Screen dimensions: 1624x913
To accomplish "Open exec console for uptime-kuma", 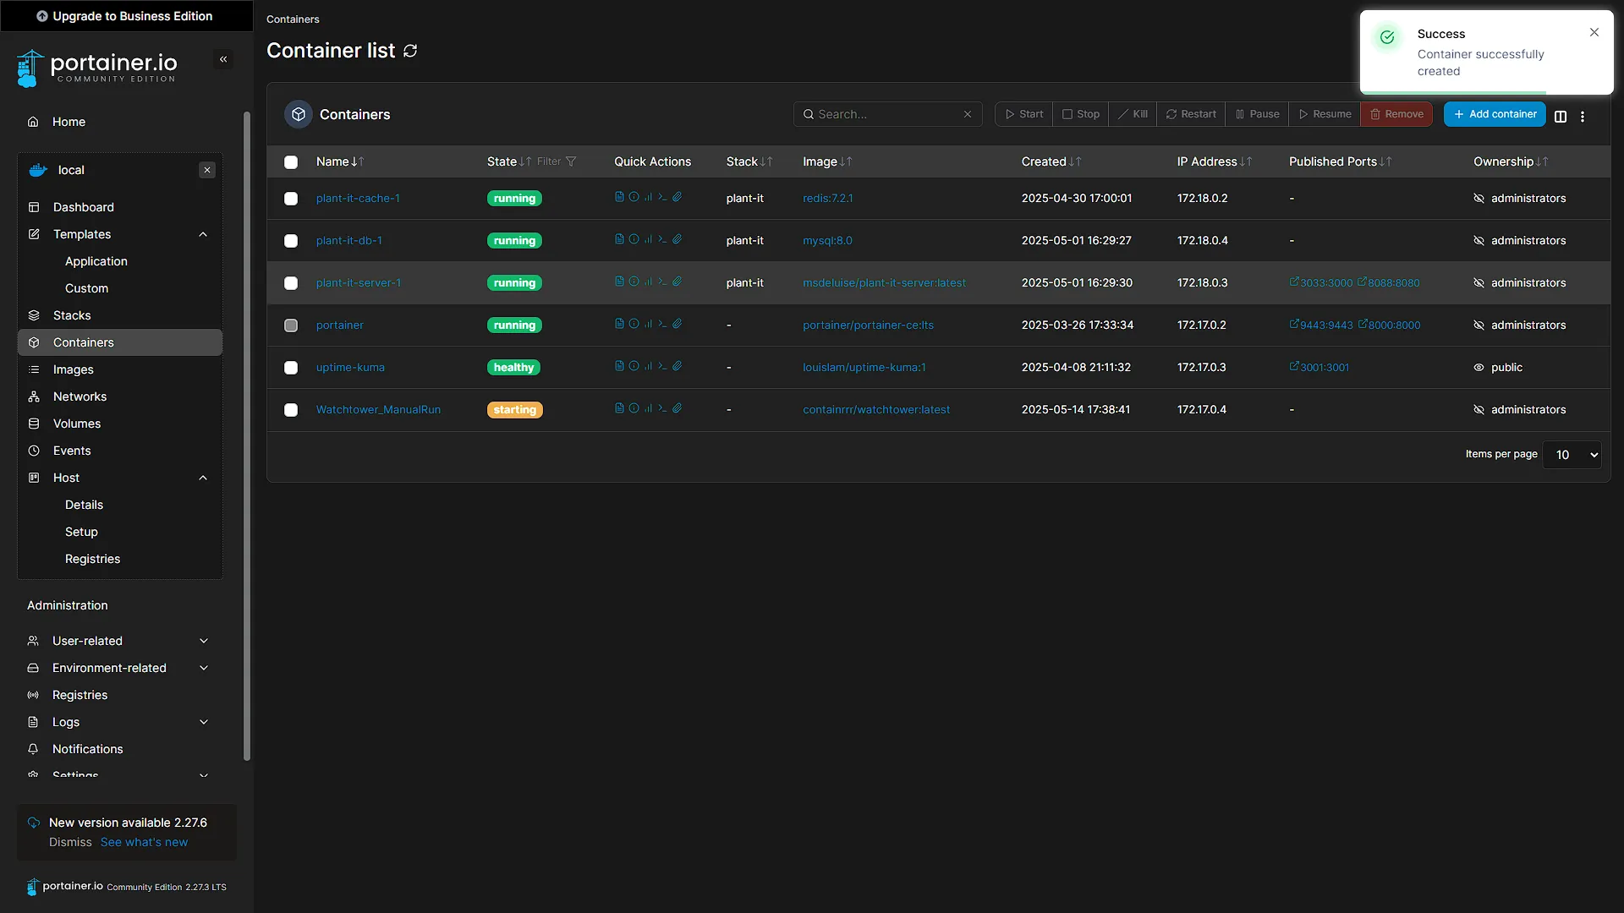I will point(662,366).
